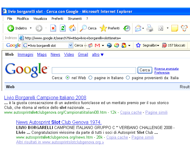
Task: Open 'Preferenze' link
Action: (162, 73)
